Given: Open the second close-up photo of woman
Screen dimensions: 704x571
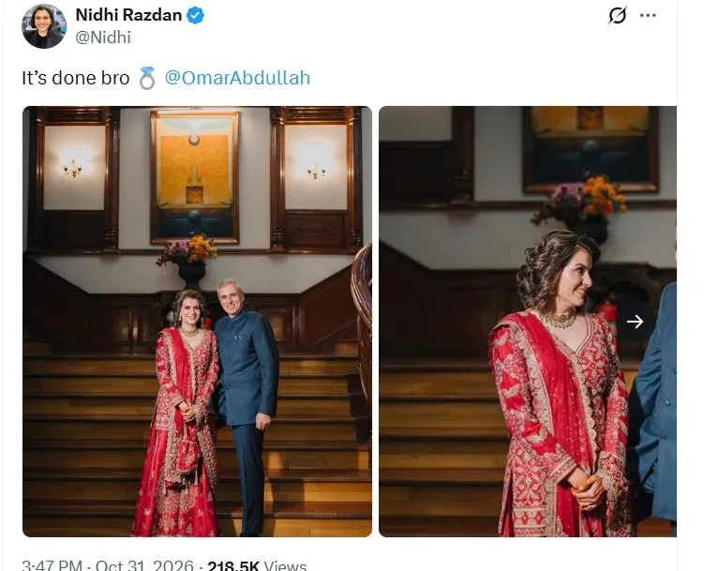Looking at the screenshot, I should tap(528, 322).
